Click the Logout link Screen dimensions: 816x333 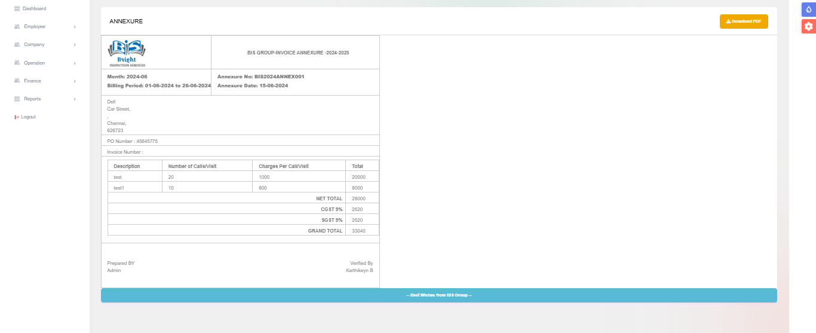click(x=28, y=117)
